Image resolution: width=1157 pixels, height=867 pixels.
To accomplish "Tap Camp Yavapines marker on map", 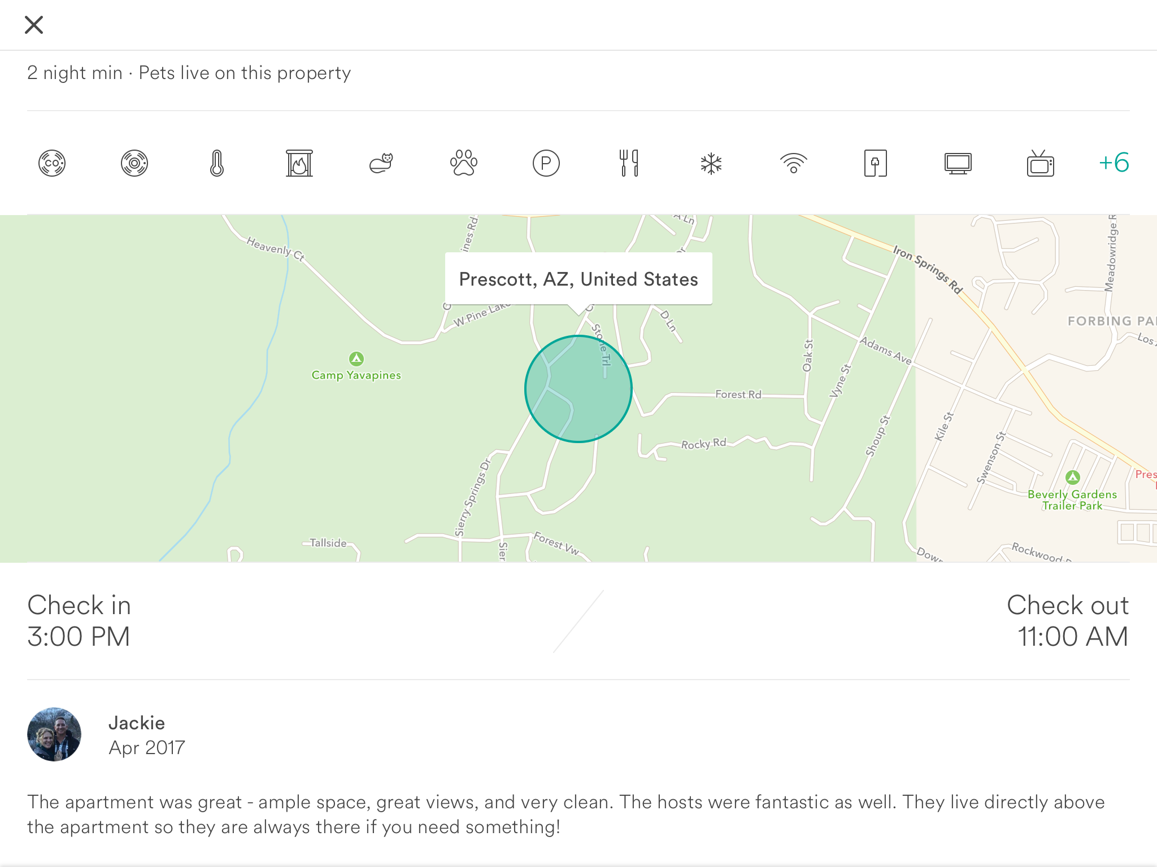I will click(356, 360).
